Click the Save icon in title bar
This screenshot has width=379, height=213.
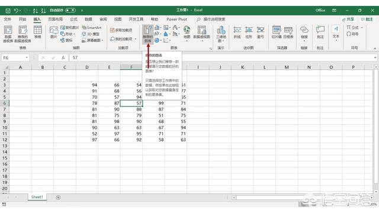pyautogui.click(x=8, y=11)
